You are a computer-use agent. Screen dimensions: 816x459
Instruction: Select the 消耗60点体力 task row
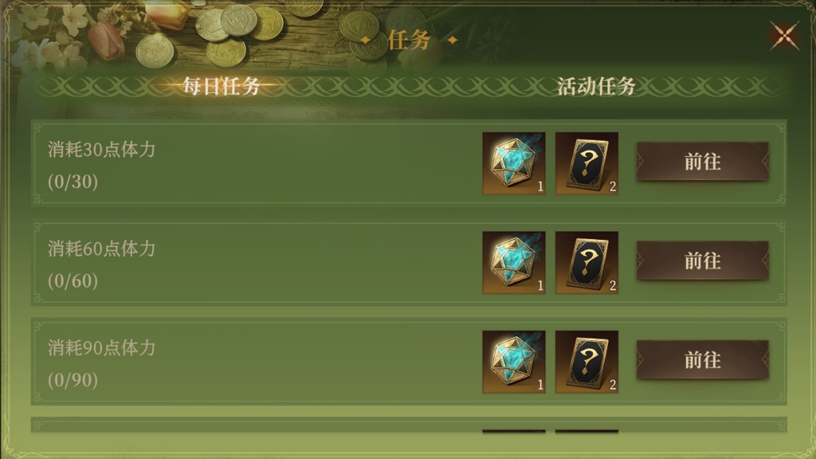pos(409,263)
